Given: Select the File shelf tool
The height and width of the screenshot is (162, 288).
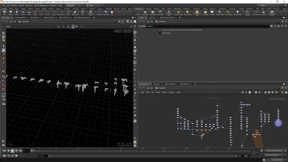Looking at the screenshot, I should (x=112, y=13).
